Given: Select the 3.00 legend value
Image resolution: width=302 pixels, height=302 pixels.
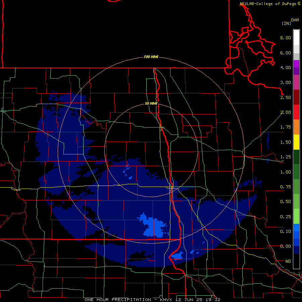Looking at the screenshot, I should coord(286,83).
